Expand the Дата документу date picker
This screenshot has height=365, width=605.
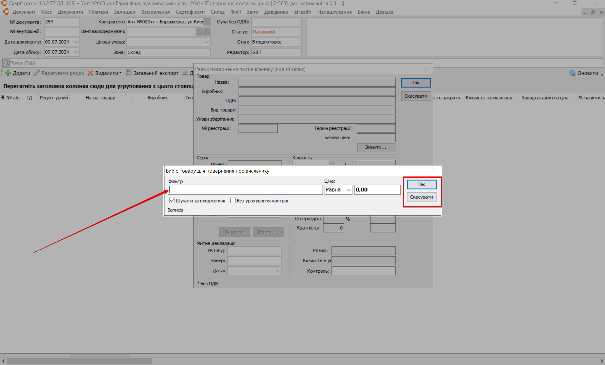point(76,42)
